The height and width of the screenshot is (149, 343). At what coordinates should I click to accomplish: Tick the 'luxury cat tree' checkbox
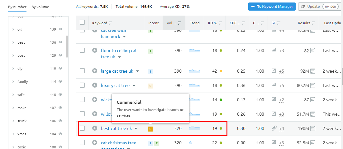[x=82, y=85]
